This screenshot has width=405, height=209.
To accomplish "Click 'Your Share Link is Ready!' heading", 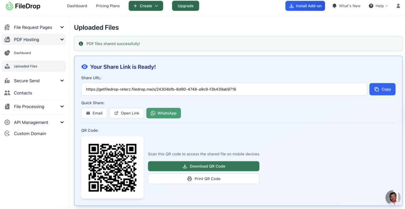I will coord(123,67).
